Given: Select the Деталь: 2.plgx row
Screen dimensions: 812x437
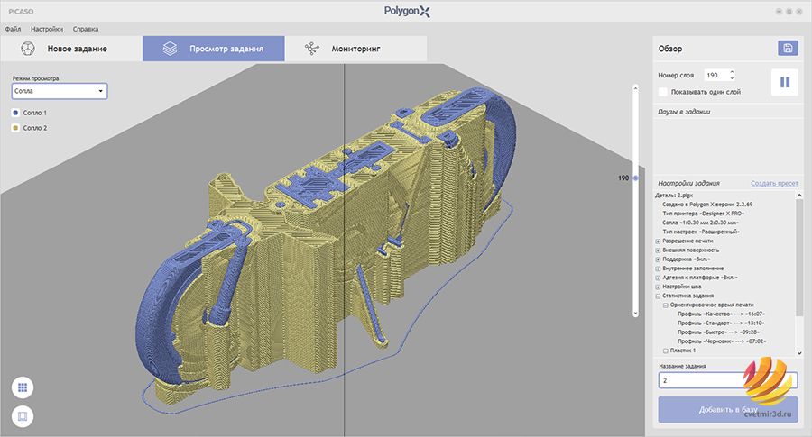Looking at the screenshot, I should (x=674, y=196).
